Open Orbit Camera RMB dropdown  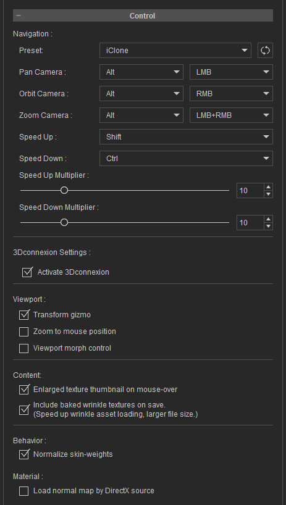pyautogui.click(x=231, y=94)
